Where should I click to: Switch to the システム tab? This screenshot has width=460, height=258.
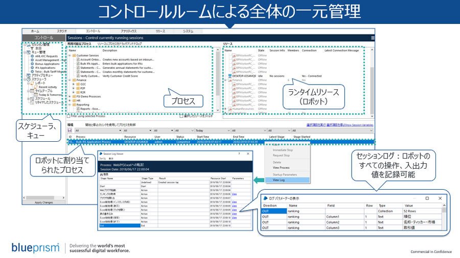click(188, 31)
